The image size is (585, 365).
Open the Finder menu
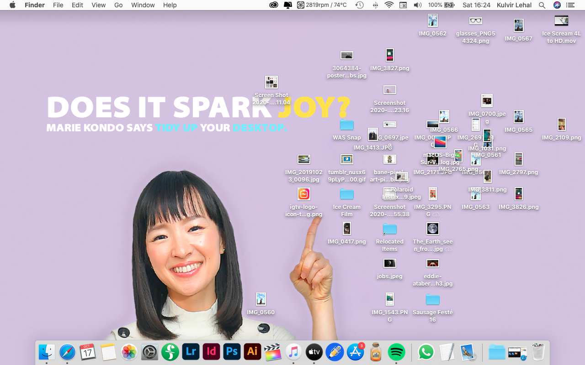coord(34,5)
